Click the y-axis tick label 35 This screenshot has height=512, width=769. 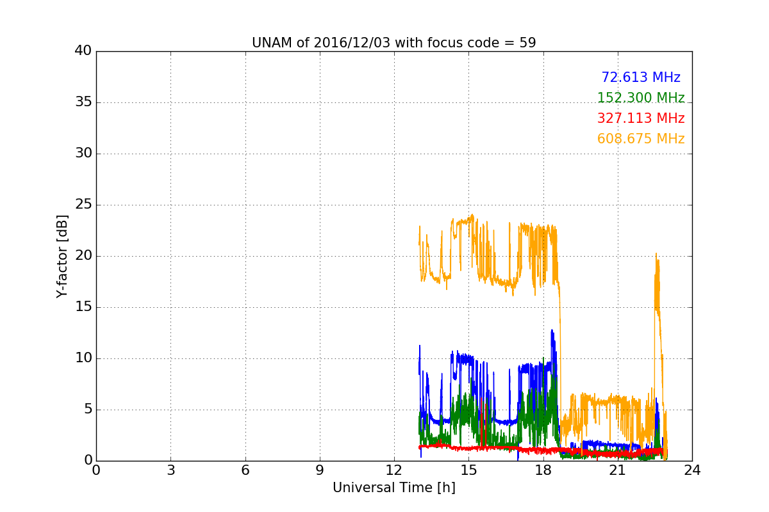tap(83, 102)
